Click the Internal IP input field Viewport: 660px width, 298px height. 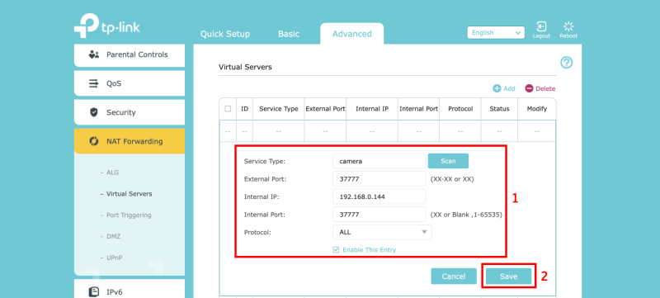[379, 196]
